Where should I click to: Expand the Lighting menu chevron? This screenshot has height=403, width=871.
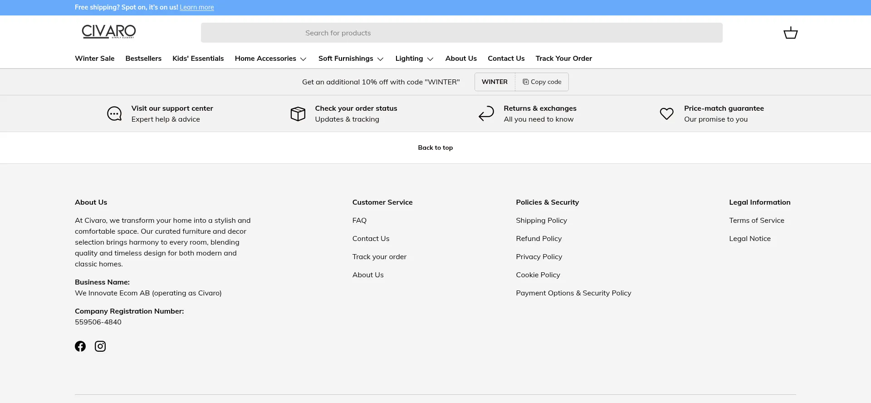coord(431,59)
